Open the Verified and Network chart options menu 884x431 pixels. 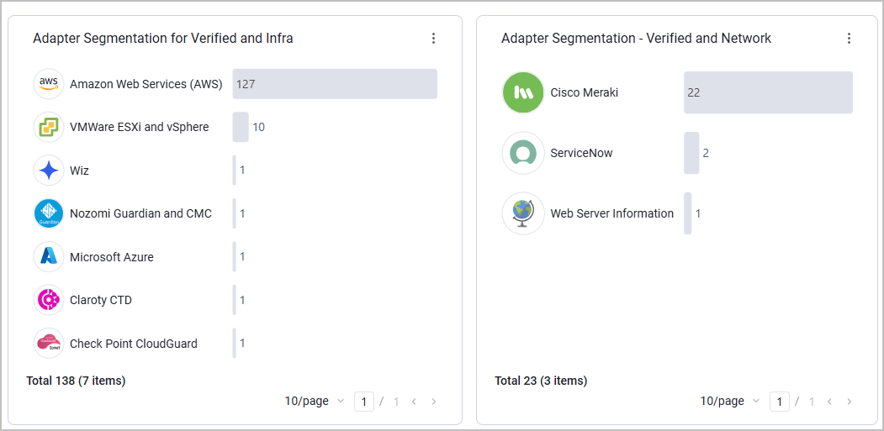click(x=849, y=39)
